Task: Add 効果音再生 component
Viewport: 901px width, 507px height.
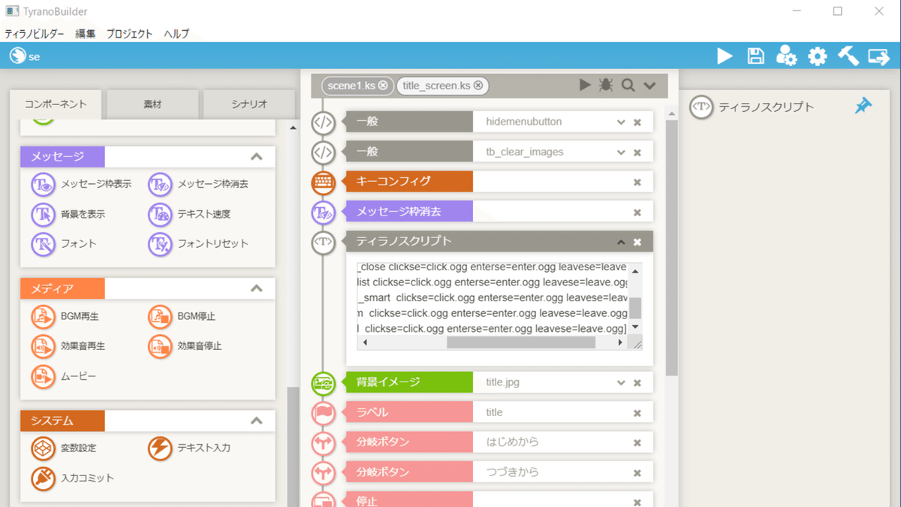Action: [x=68, y=346]
